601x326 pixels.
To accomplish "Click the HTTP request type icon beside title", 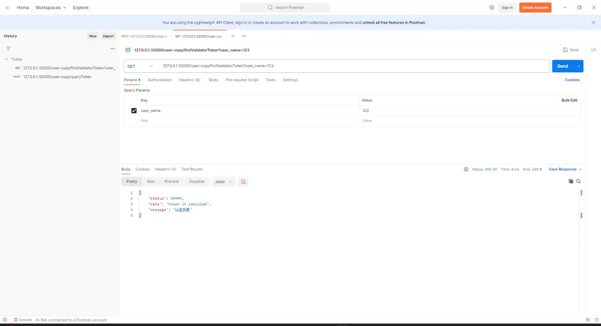I will [128, 50].
